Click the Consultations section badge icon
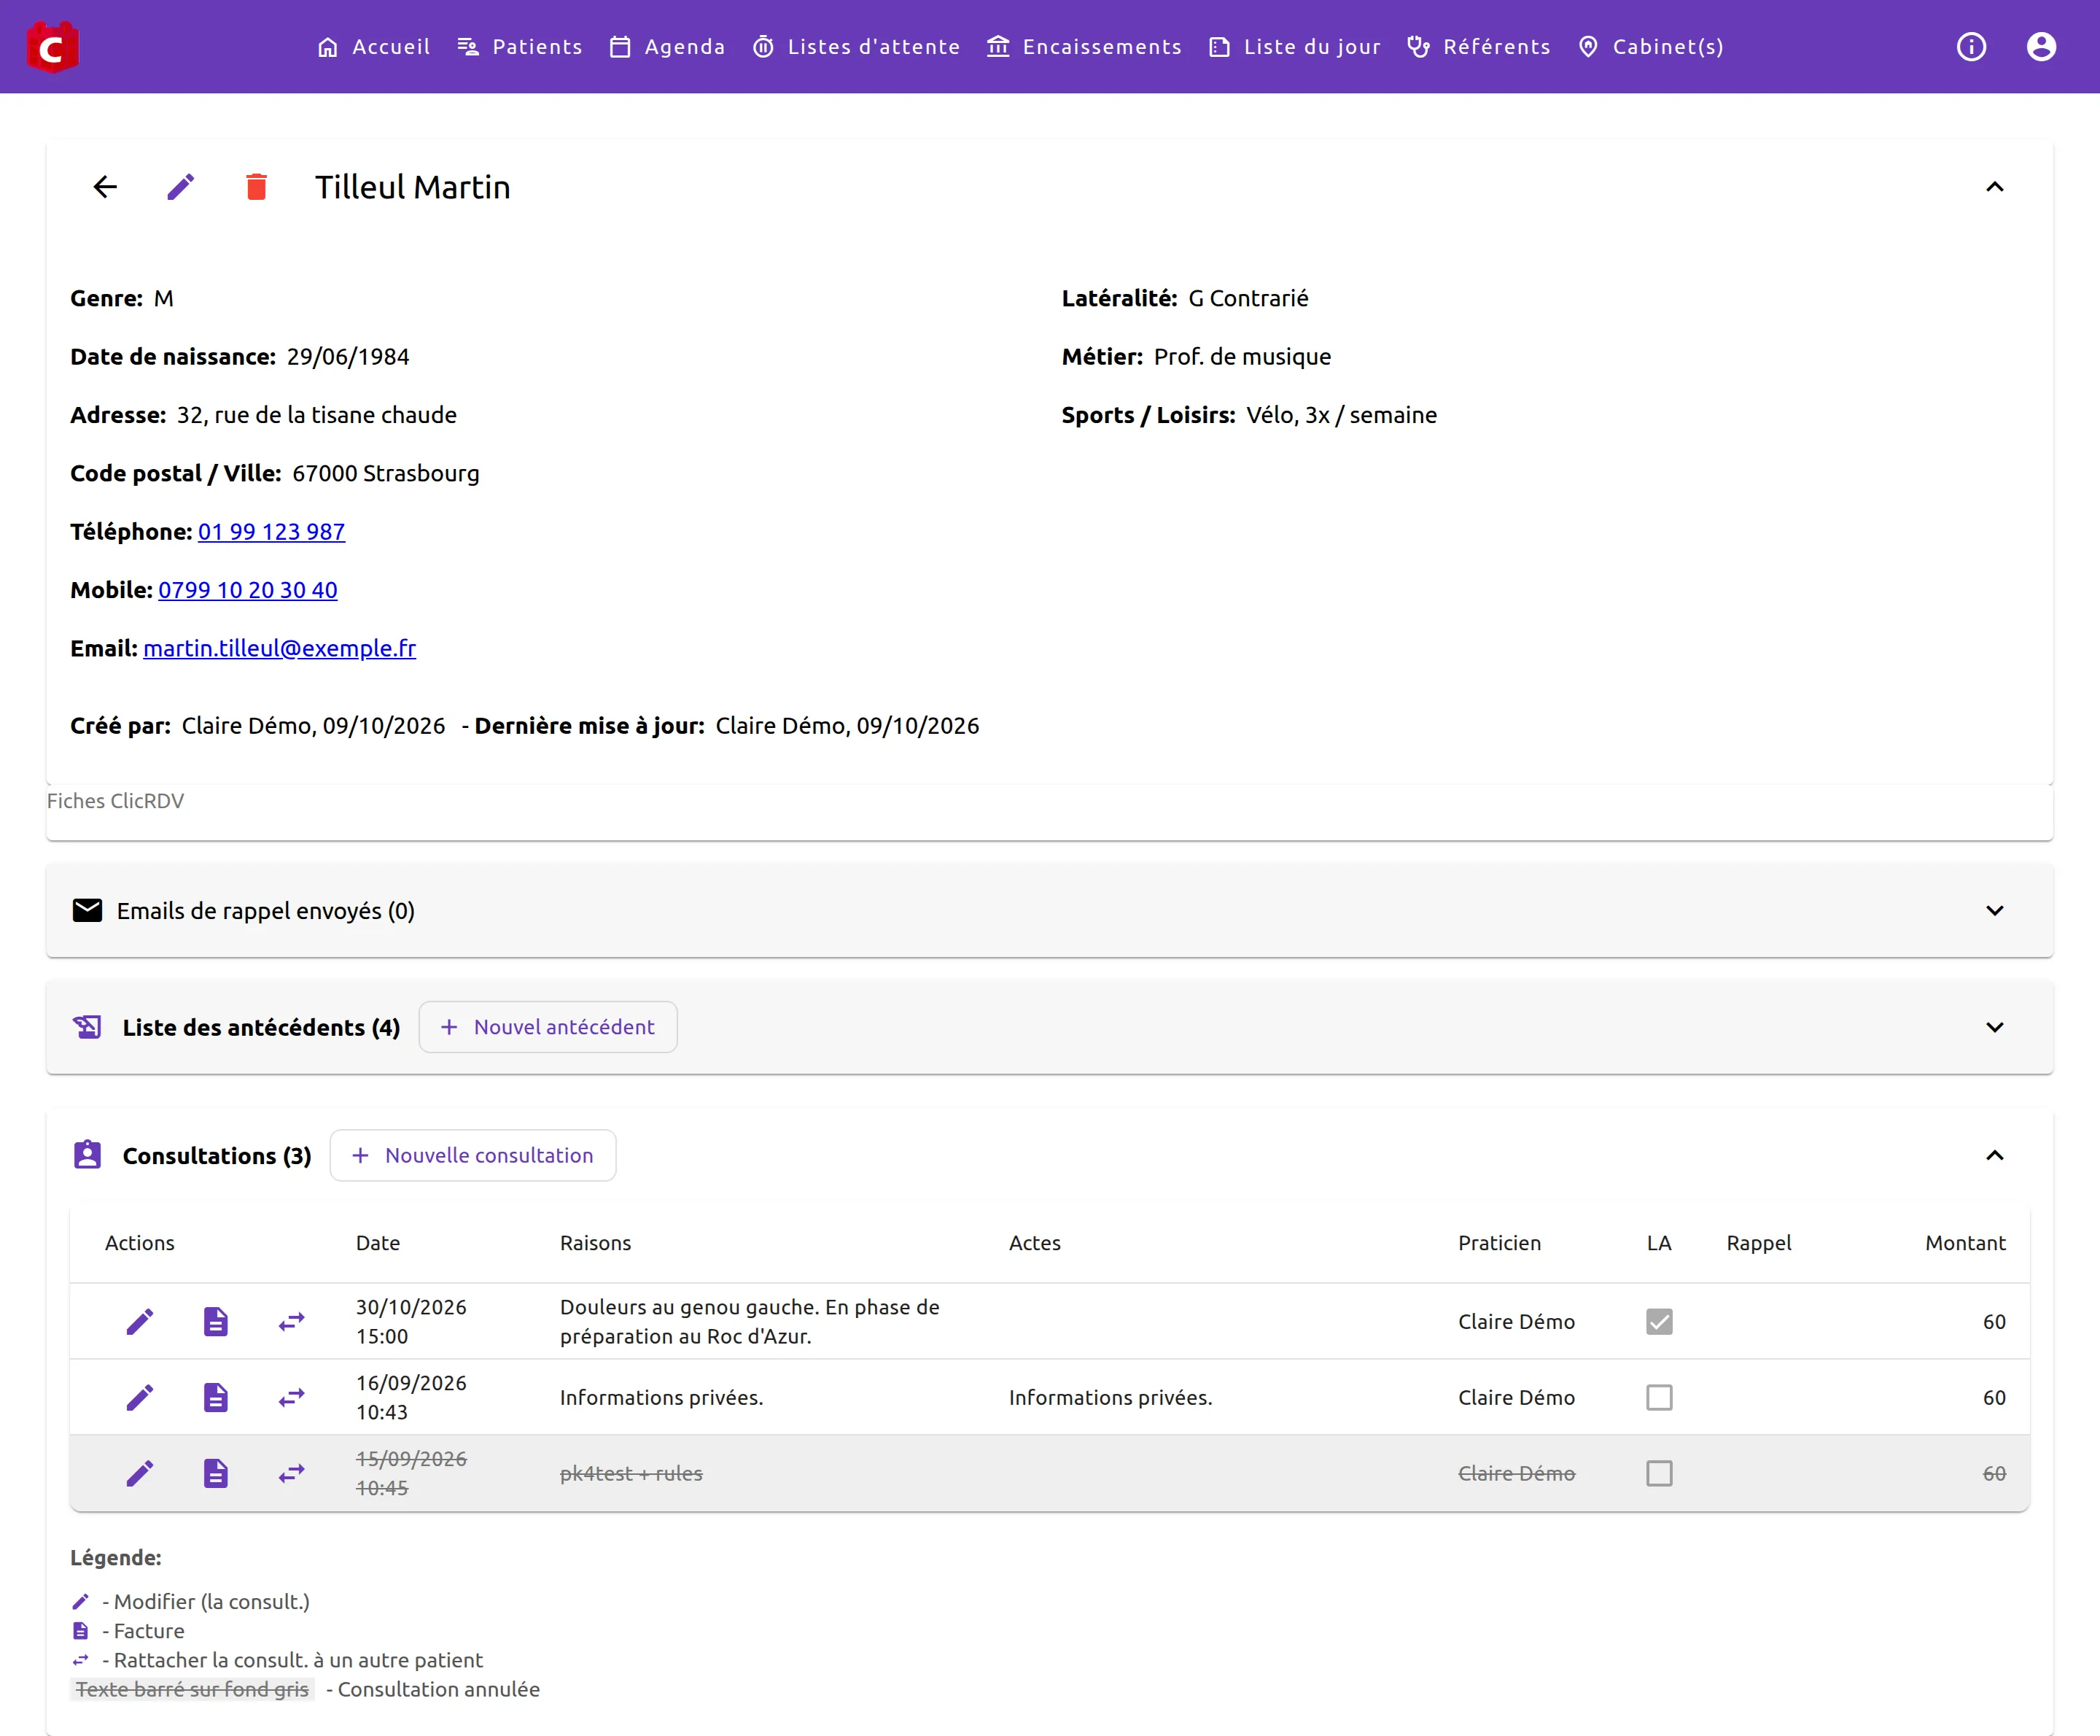The image size is (2100, 1736). pos(88,1155)
